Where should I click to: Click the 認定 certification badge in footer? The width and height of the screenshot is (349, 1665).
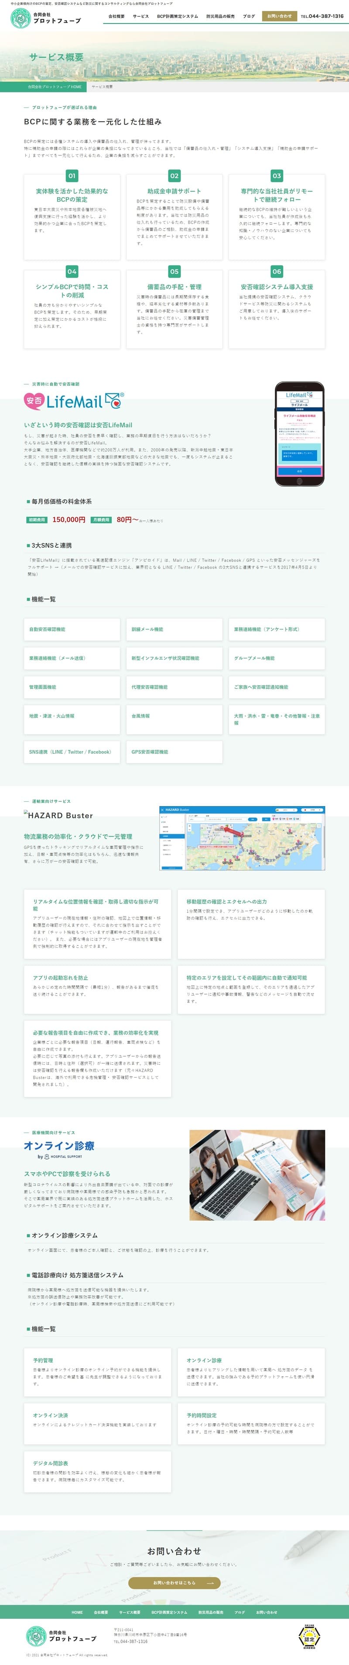click(x=310, y=1637)
